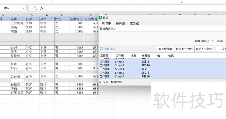
Task: Click the Name Box showing B16
Action: [x=13, y=8]
